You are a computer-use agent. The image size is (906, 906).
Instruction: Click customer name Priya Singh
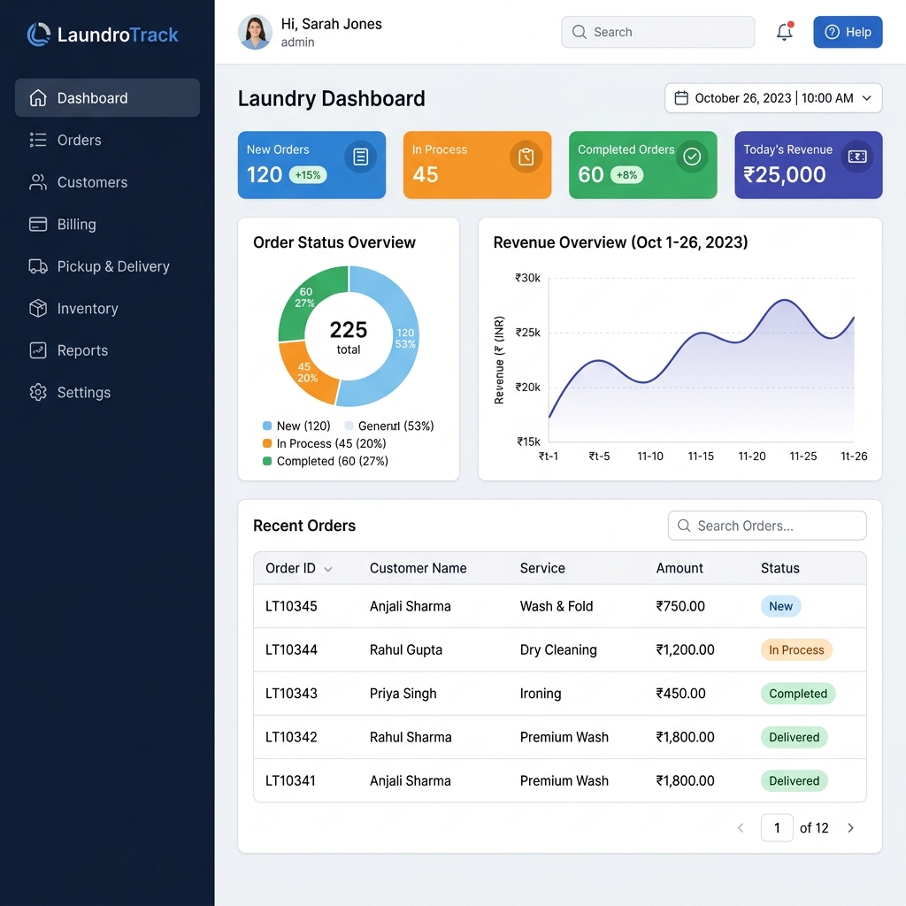point(403,694)
